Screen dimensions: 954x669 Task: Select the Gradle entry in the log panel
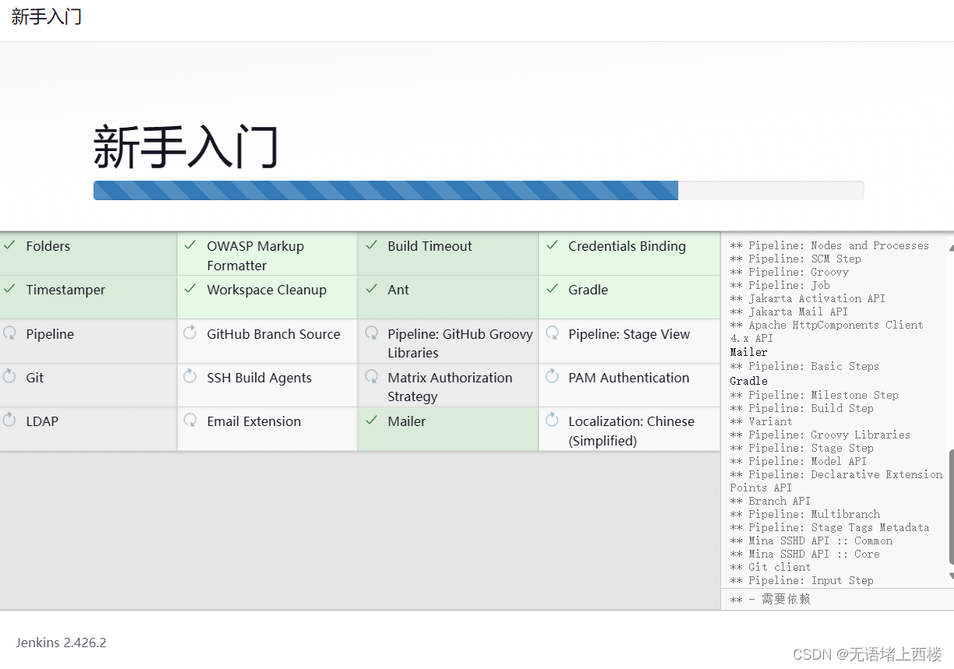tap(748, 381)
